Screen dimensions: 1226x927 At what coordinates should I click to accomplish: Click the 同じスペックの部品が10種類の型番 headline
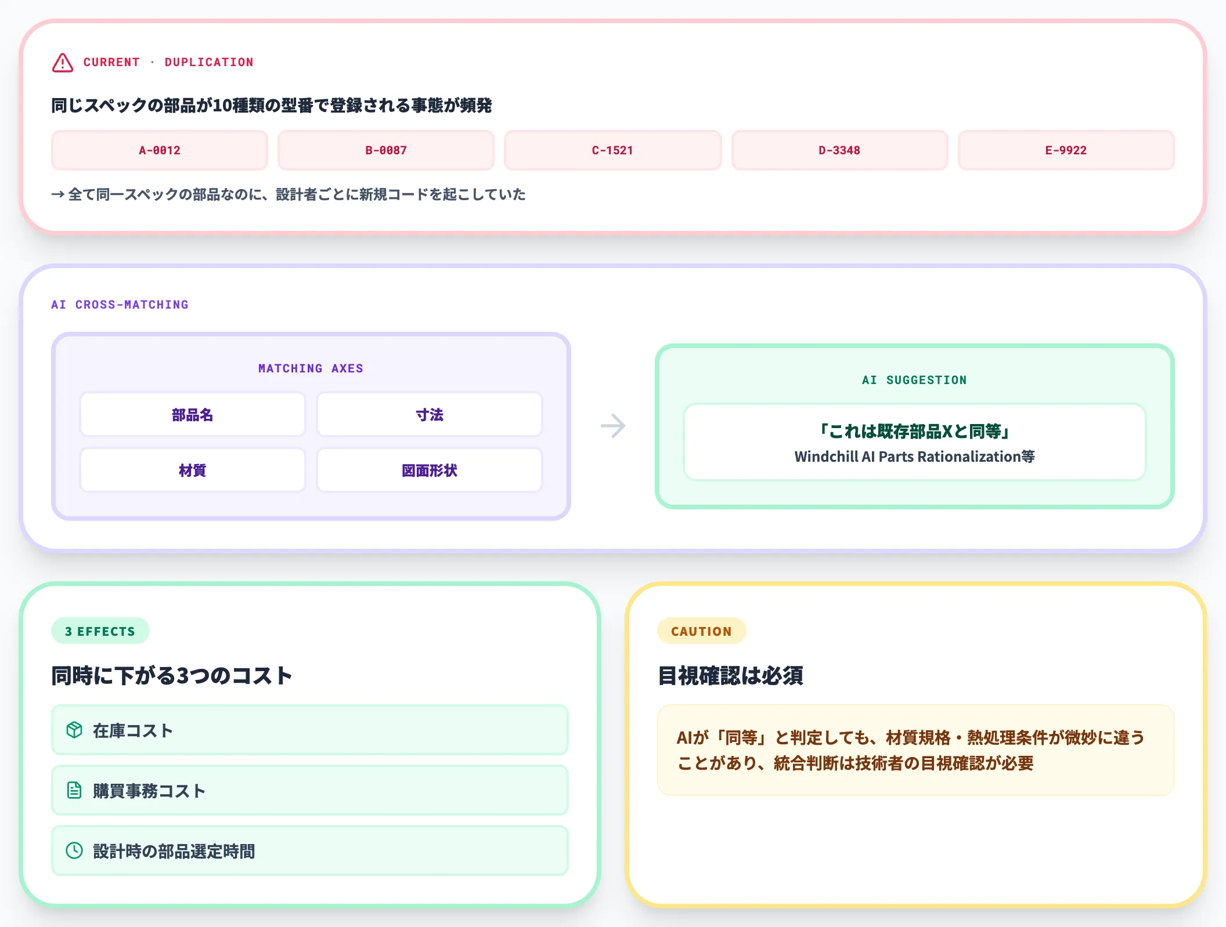[x=272, y=106]
